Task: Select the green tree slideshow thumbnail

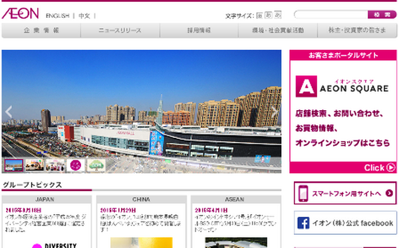Action: click(x=96, y=166)
